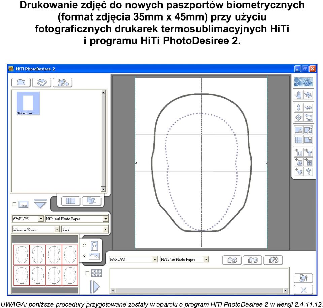Click the vertical resize arrows tool
Image resolution: width=323 pixels, height=308 pixels.
tap(298, 108)
